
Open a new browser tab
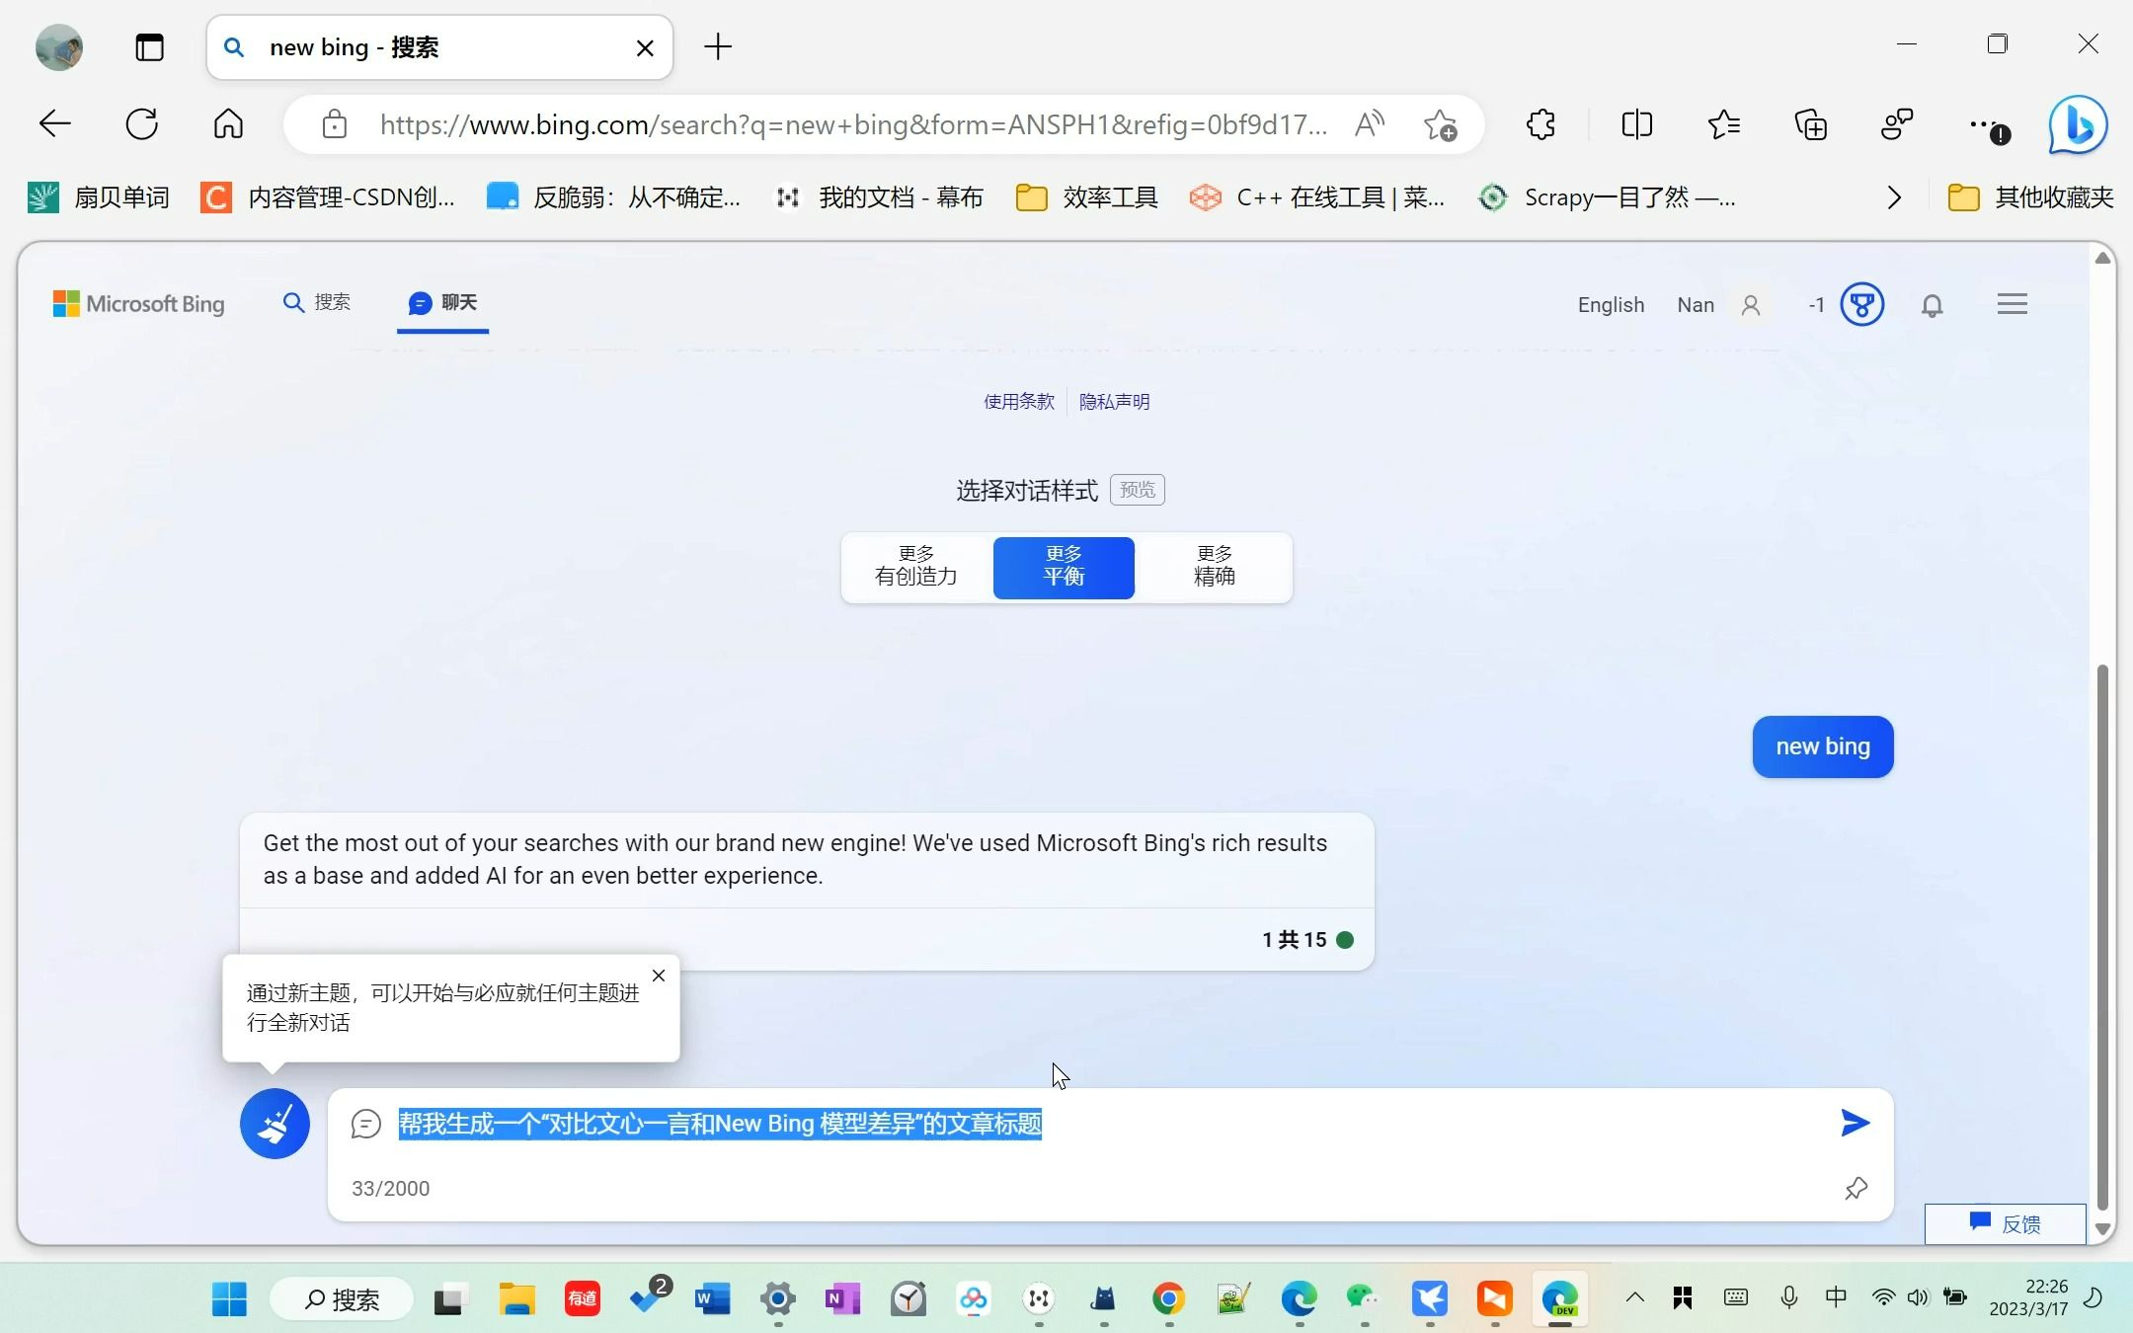point(718,46)
